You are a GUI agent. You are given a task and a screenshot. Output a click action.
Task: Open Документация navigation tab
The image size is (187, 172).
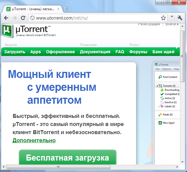point(95,52)
